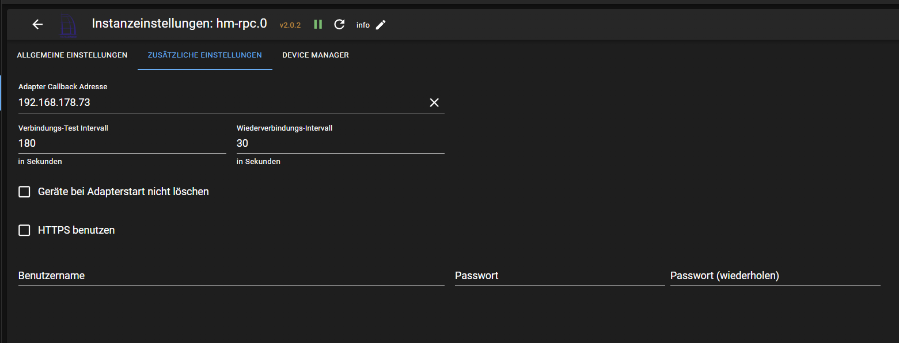899x343 pixels.
Task: Focus the Passwort field
Action: click(559, 276)
